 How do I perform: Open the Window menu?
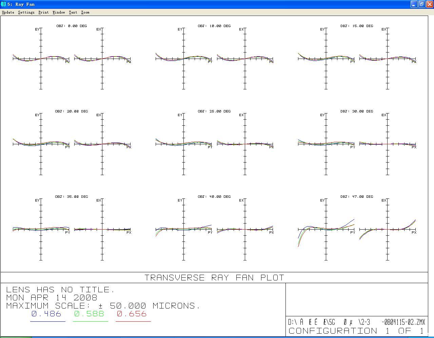click(x=59, y=12)
